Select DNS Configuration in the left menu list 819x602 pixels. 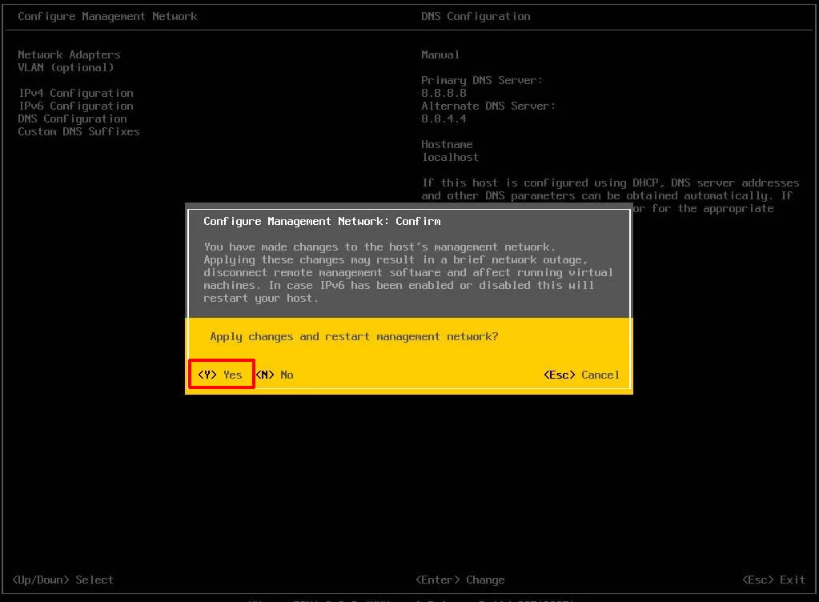[72, 118]
